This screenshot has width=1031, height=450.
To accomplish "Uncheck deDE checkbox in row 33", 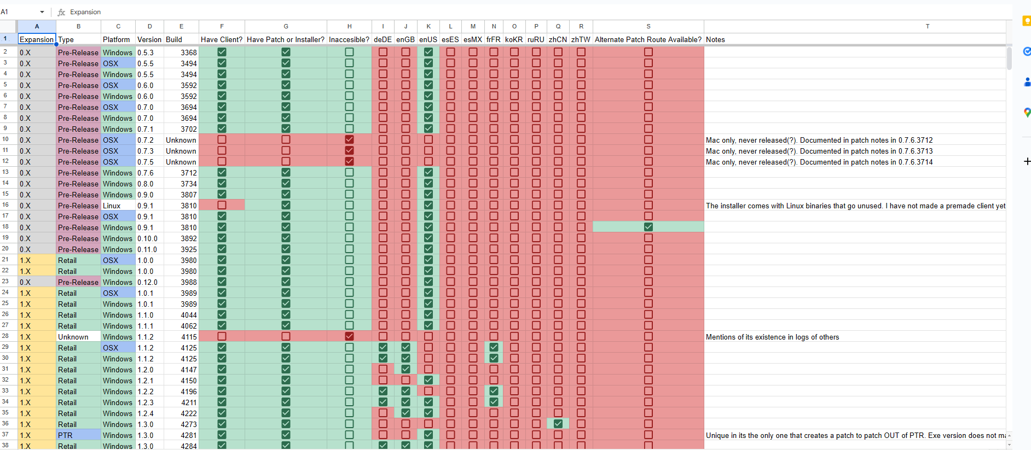I will click(x=383, y=391).
